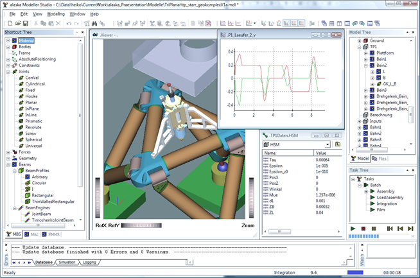
Task: Expand the Bodies node in Shortcut Tree
Action: (8, 47)
